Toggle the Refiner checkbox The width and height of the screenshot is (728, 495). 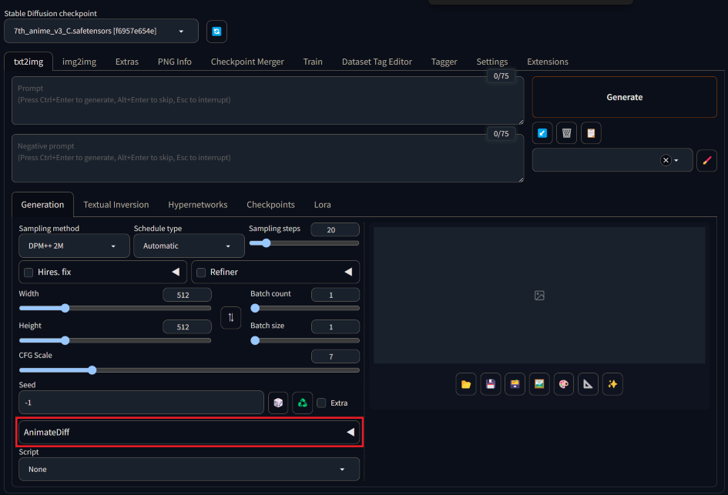(x=201, y=272)
